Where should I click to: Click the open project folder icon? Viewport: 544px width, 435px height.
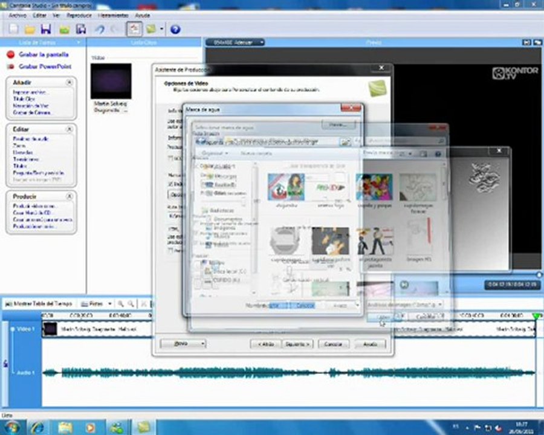[x=30, y=29]
